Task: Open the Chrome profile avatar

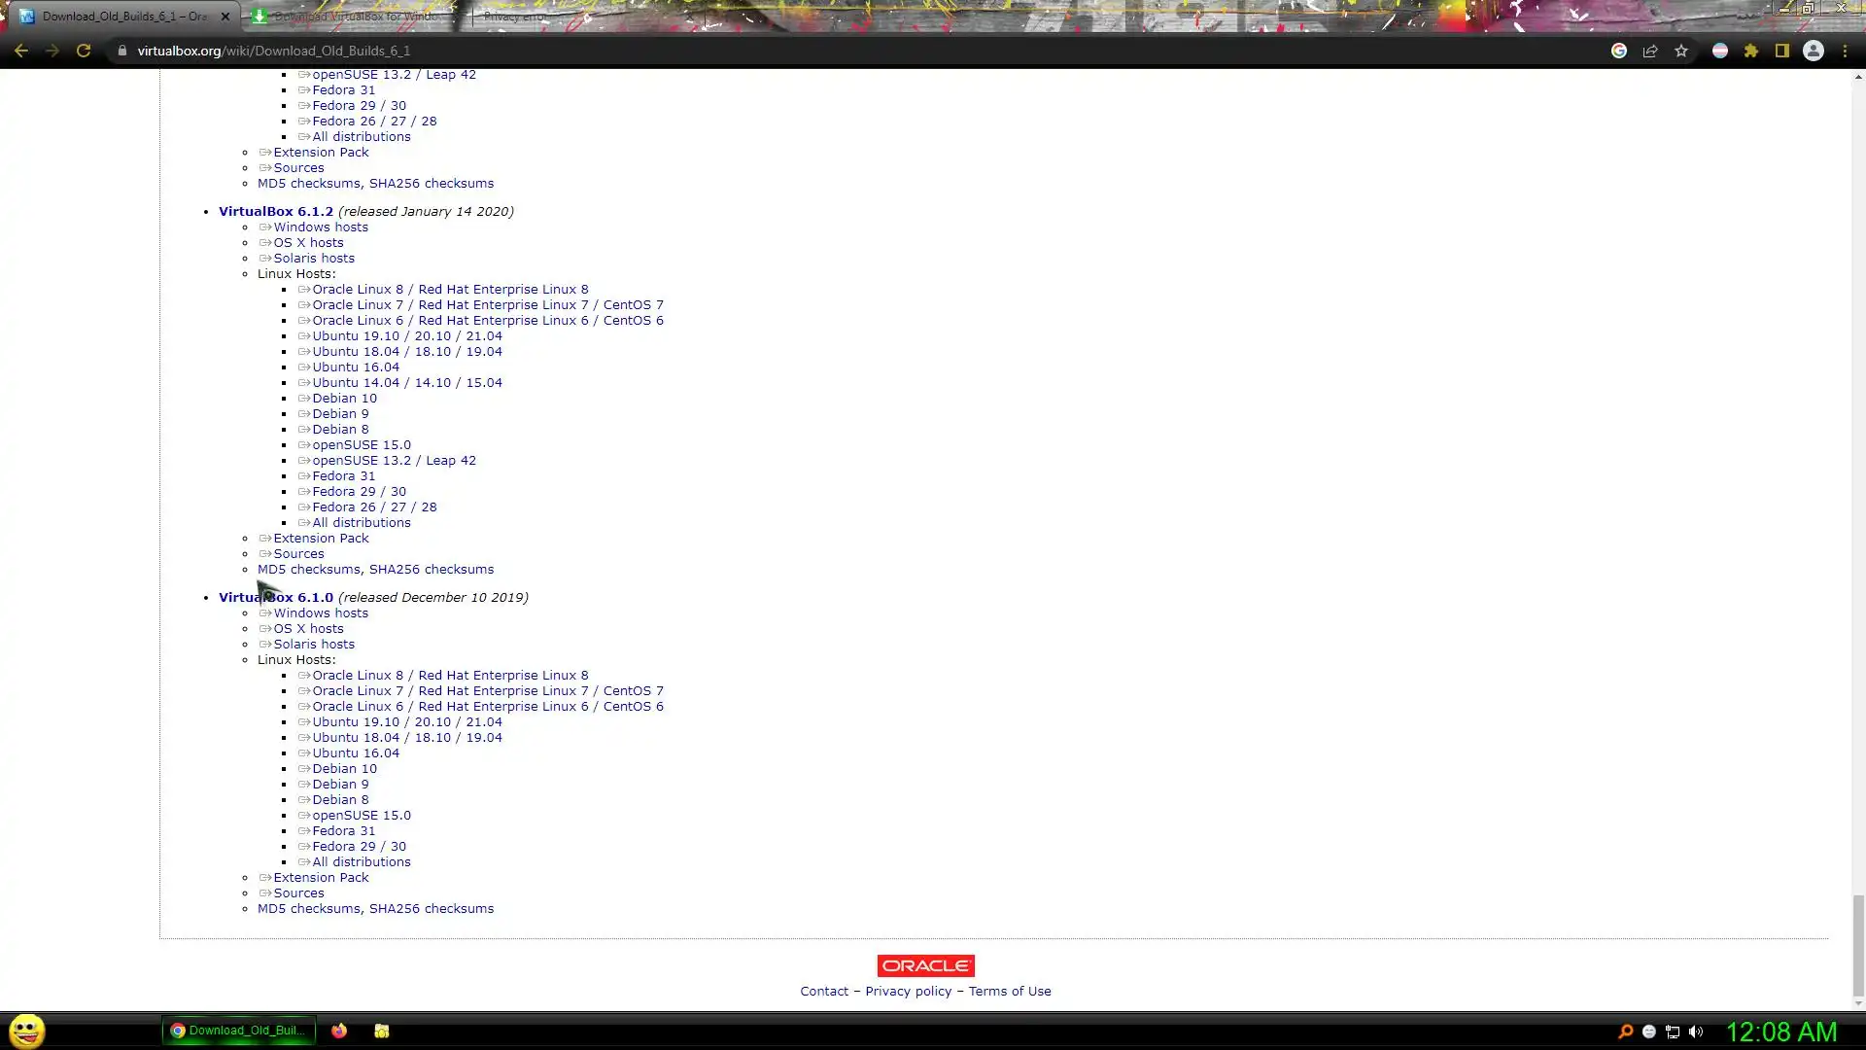Action: (1814, 51)
